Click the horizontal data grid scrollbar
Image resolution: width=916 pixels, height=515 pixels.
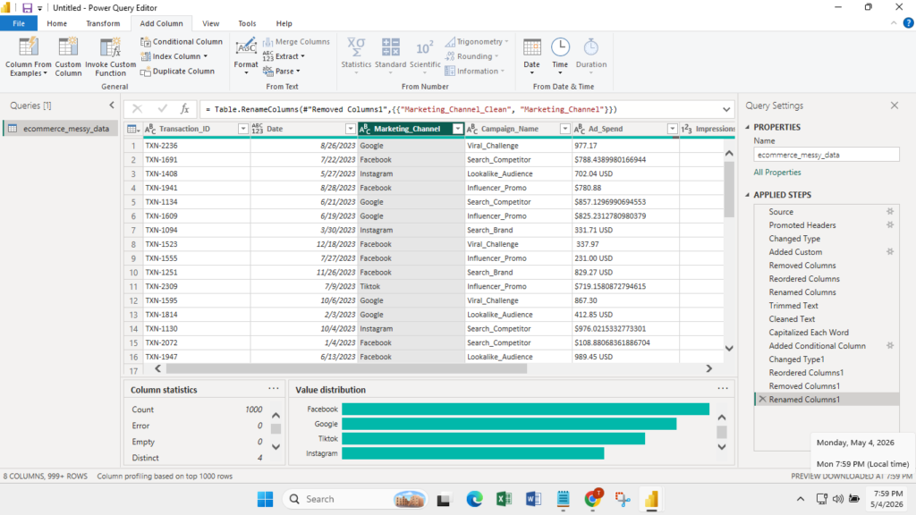point(346,368)
